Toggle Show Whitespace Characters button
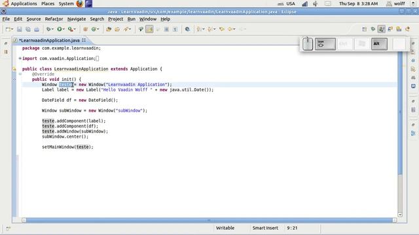Image resolution: width=419 pixels, height=235 pixels. pos(175,29)
